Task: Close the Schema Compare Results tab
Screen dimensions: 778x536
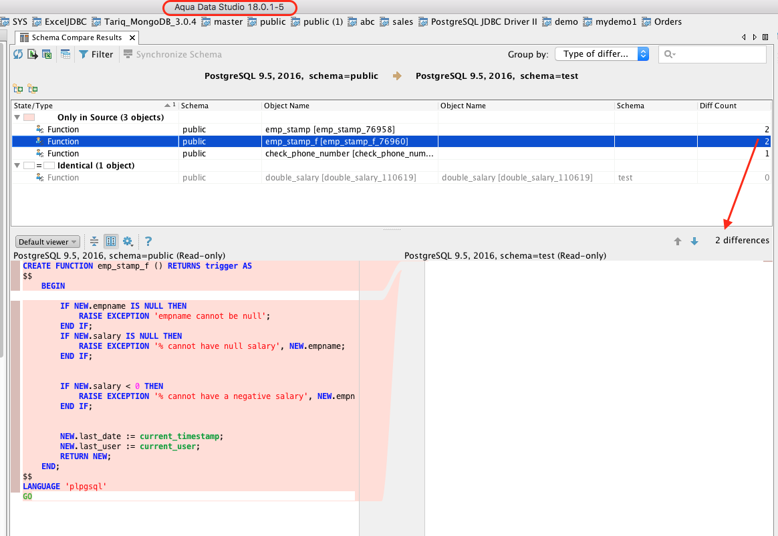Action: (x=132, y=37)
